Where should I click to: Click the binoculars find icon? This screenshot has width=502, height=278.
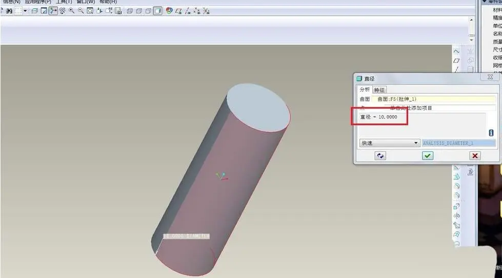(9, 11)
